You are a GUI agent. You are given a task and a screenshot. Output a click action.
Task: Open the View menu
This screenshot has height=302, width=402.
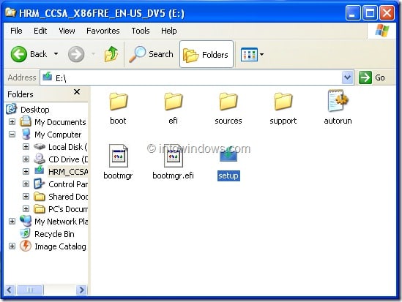coord(67,31)
